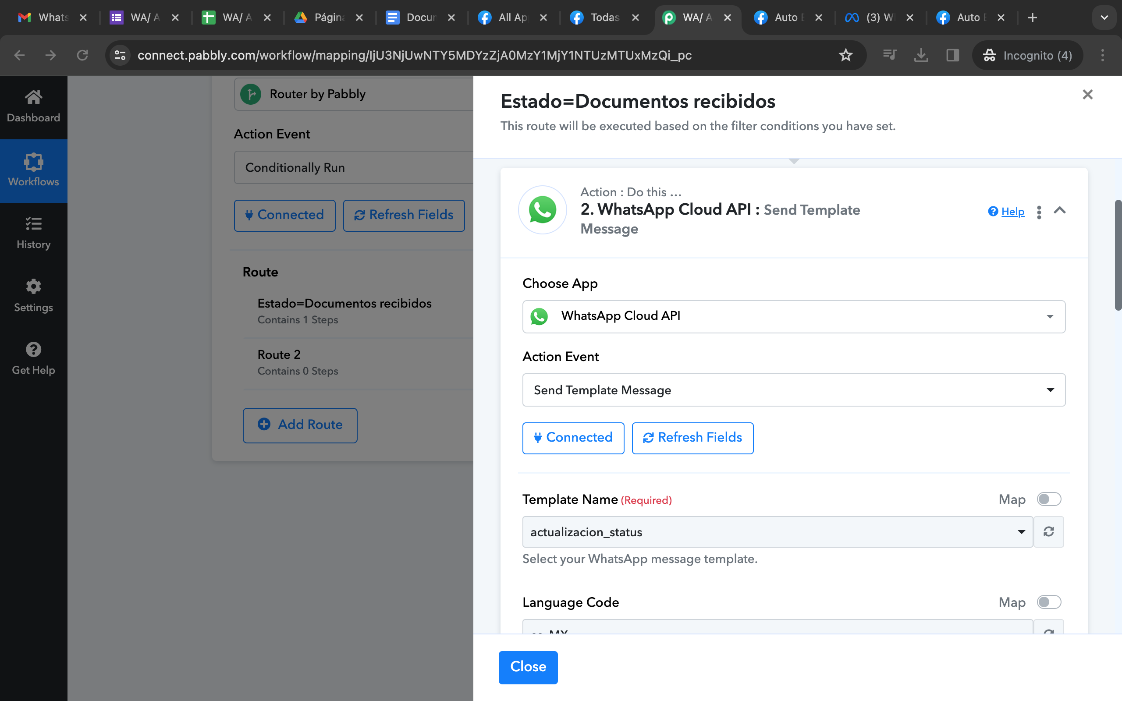Open the Choose App dropdown

tap(794, 317)
